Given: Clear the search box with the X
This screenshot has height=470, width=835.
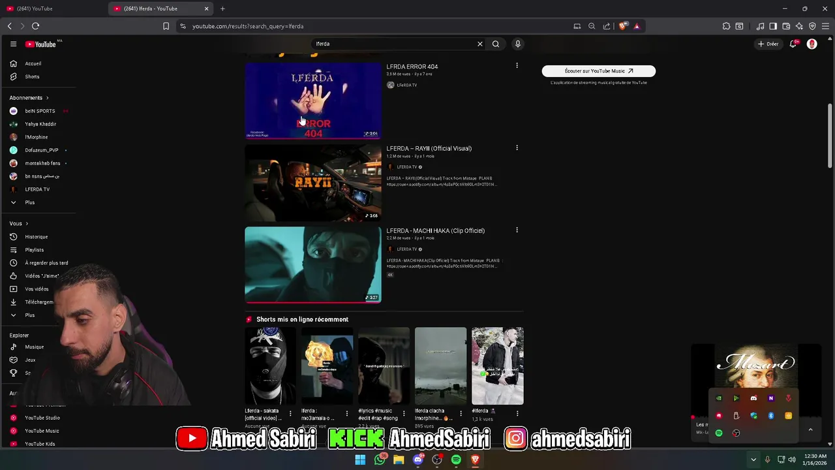Looking at the screenshot, I should coord(480,44).
